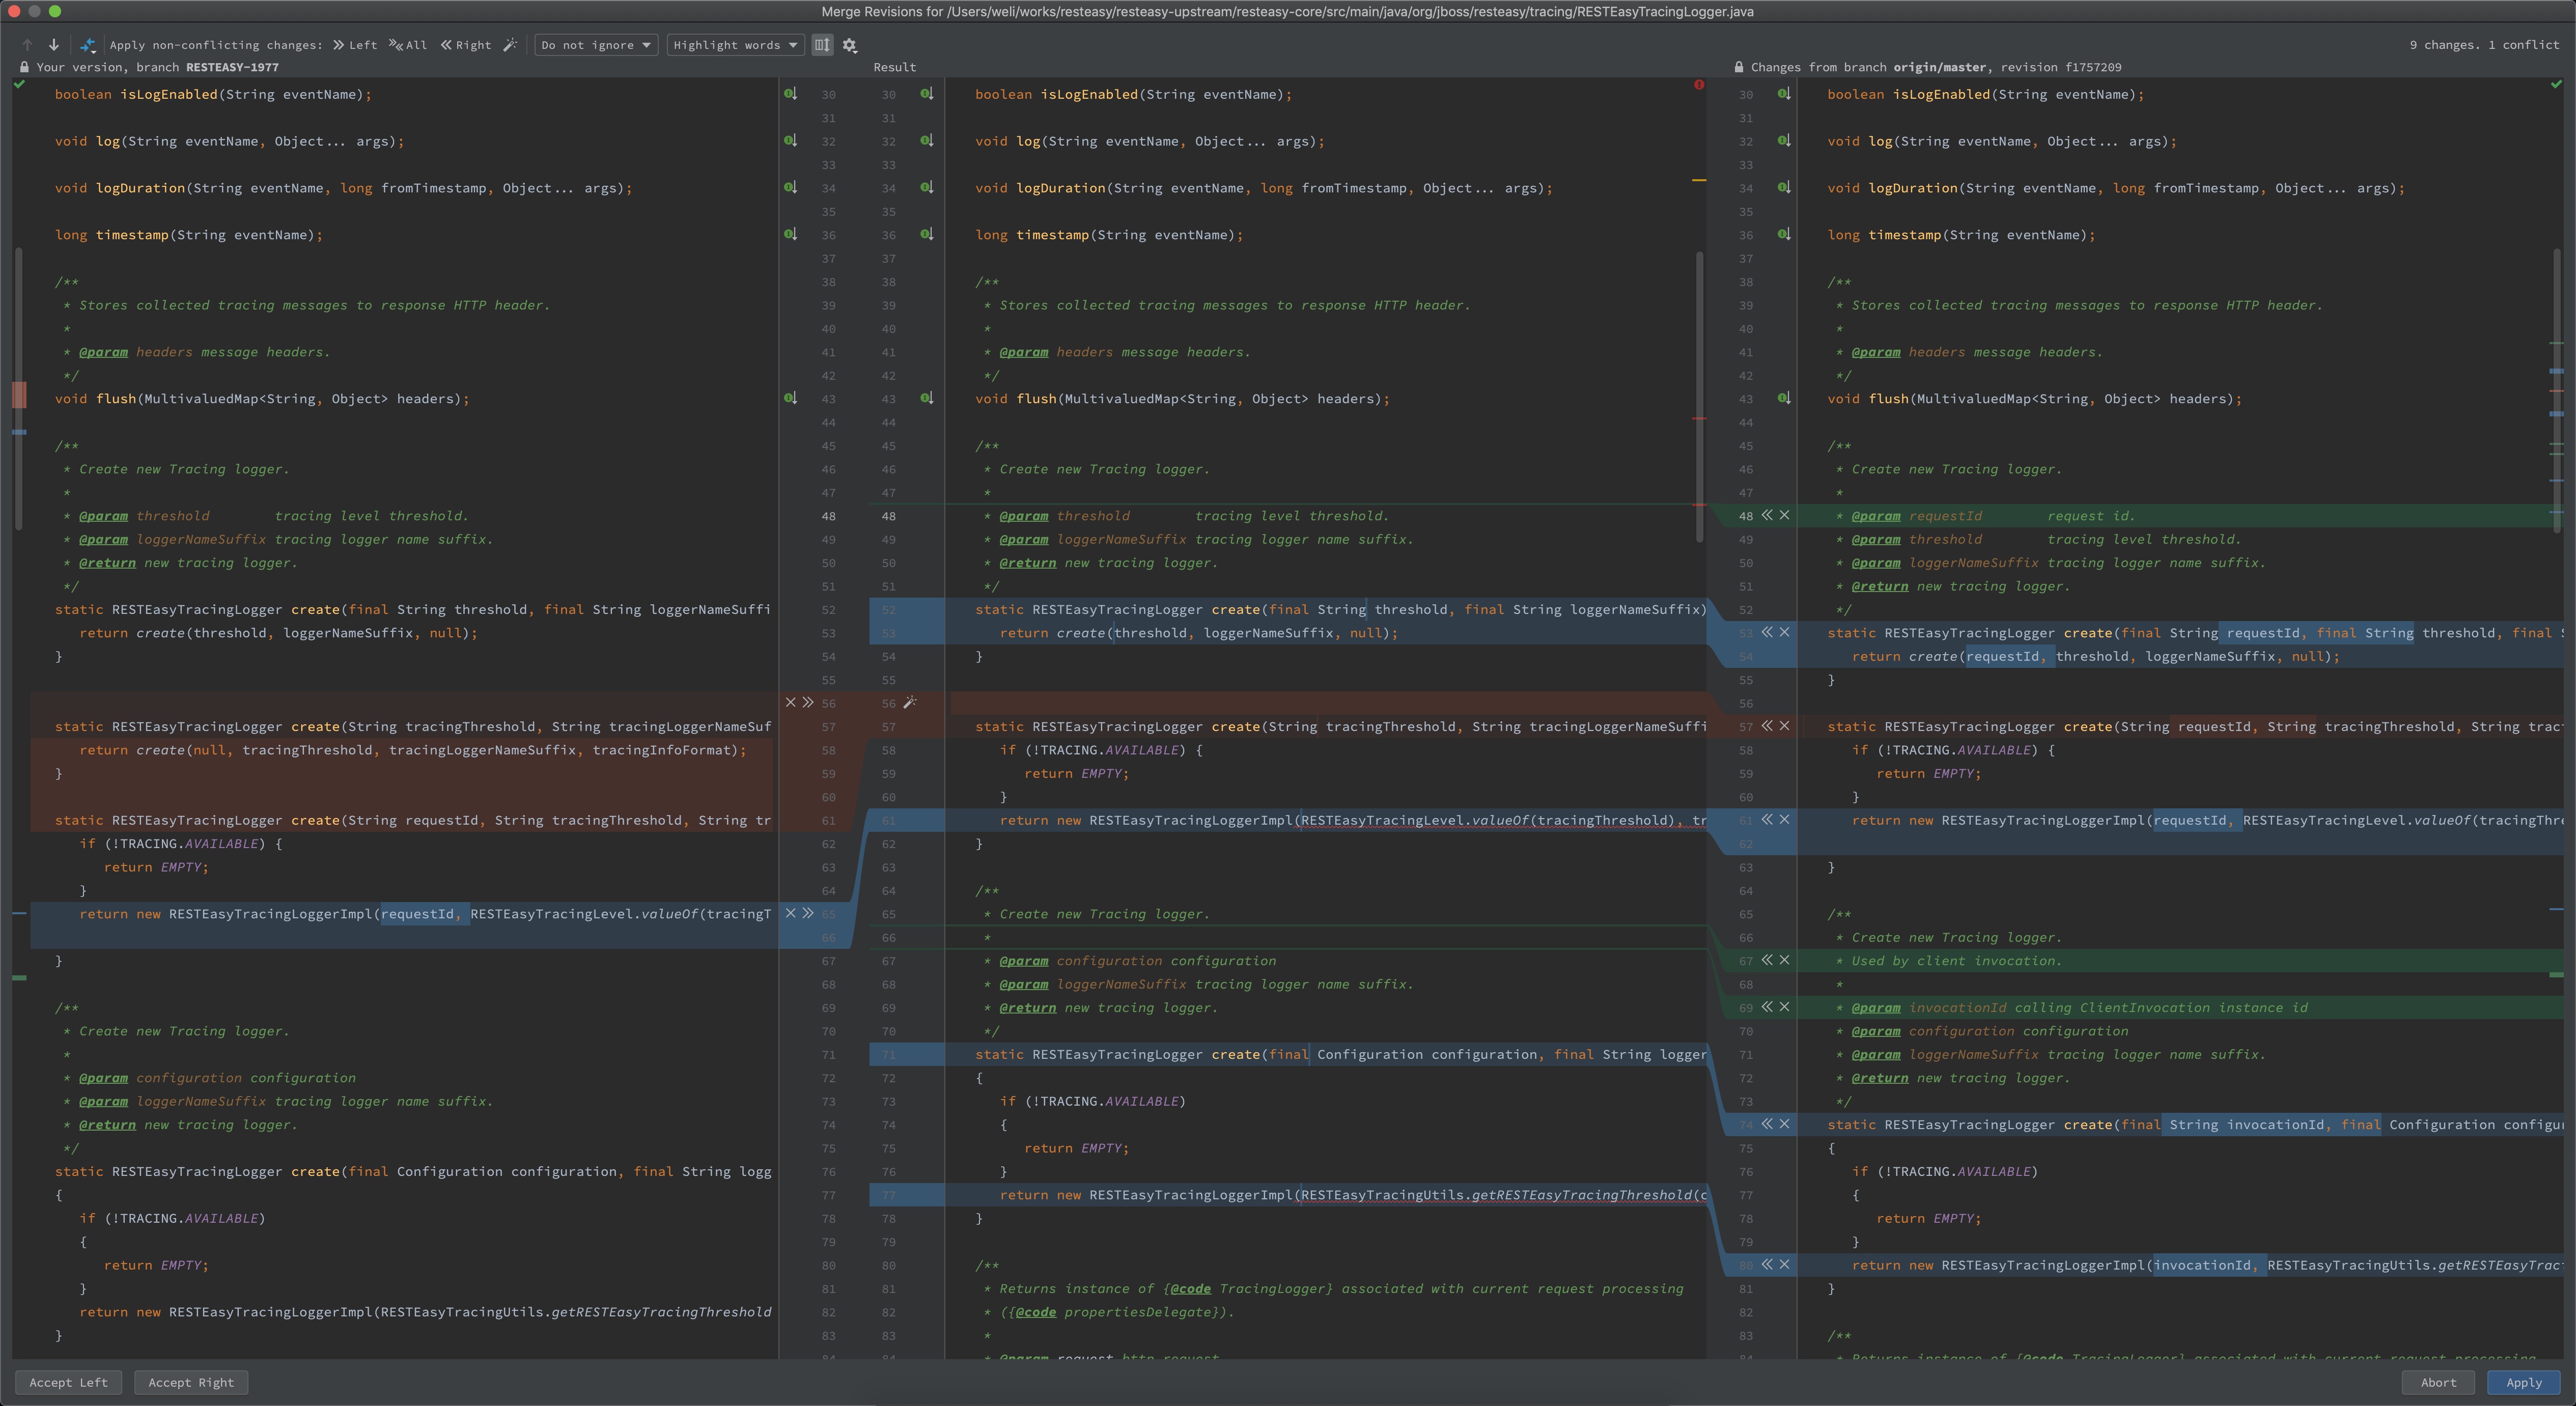Image resolution: width=2576 pixels, height=1406 pixels.
Task: Ignore left change at line 56
Action: pyautogui.click(x=791, y=703)
